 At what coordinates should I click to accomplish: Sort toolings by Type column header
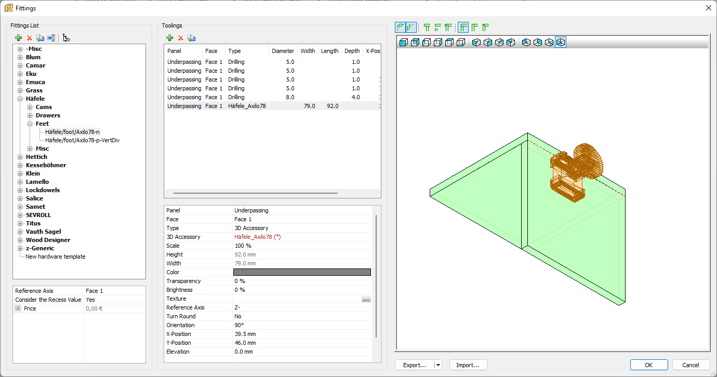247,51
